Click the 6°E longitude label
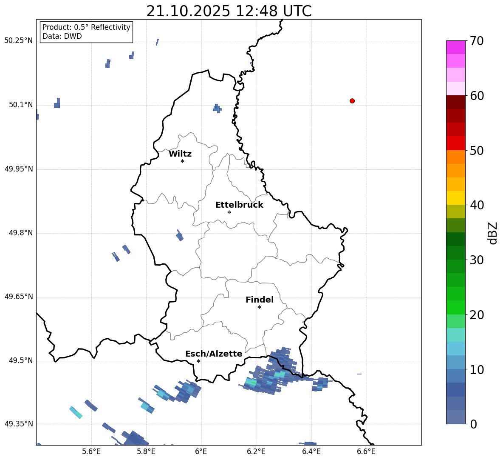Screen dimensions: 503x460 [x=201, y=451]
